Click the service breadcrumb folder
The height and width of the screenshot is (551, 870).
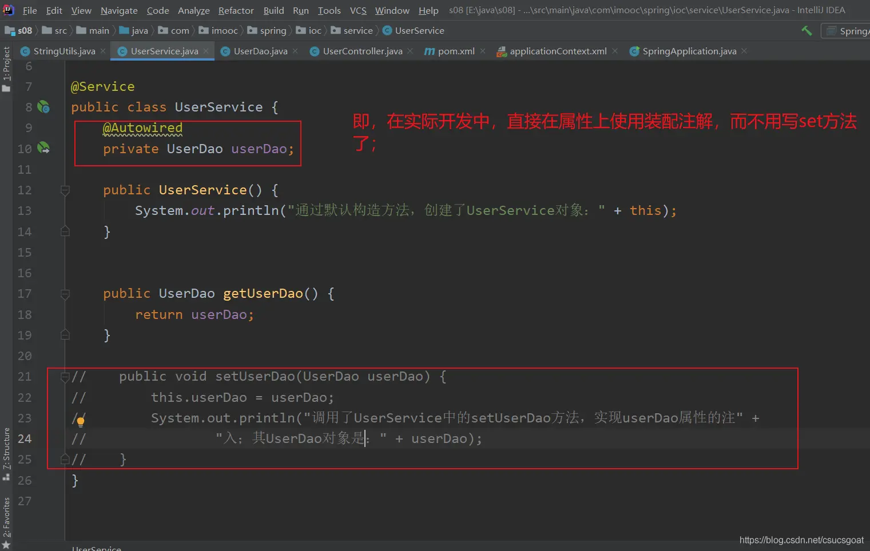tap(357, 31)
